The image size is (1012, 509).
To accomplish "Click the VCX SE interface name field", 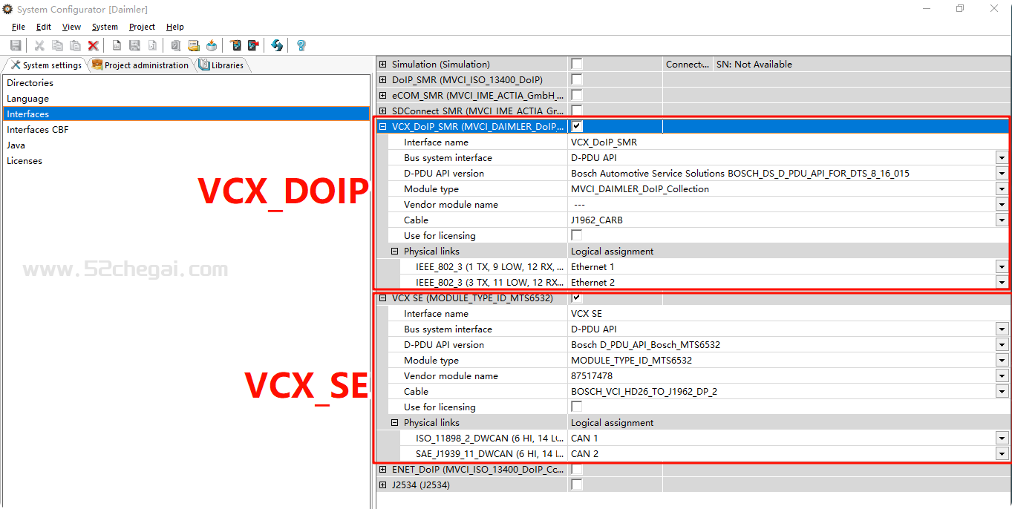I will tap(780, 314).
